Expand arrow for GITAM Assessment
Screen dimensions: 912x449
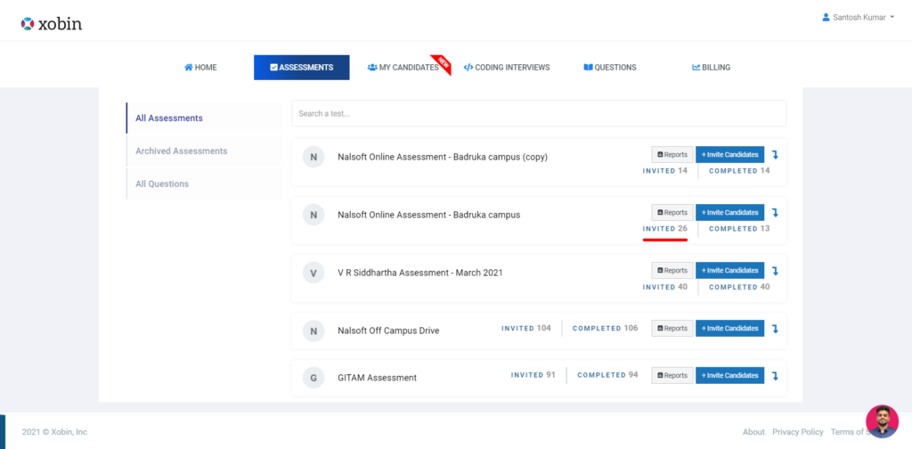pyautogui.click(x=775, y=376)
